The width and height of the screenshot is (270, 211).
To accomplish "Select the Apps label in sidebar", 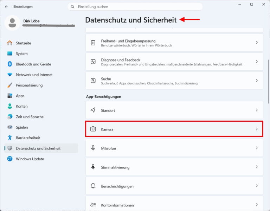I will pyautogui.click(x=20, y=96).
